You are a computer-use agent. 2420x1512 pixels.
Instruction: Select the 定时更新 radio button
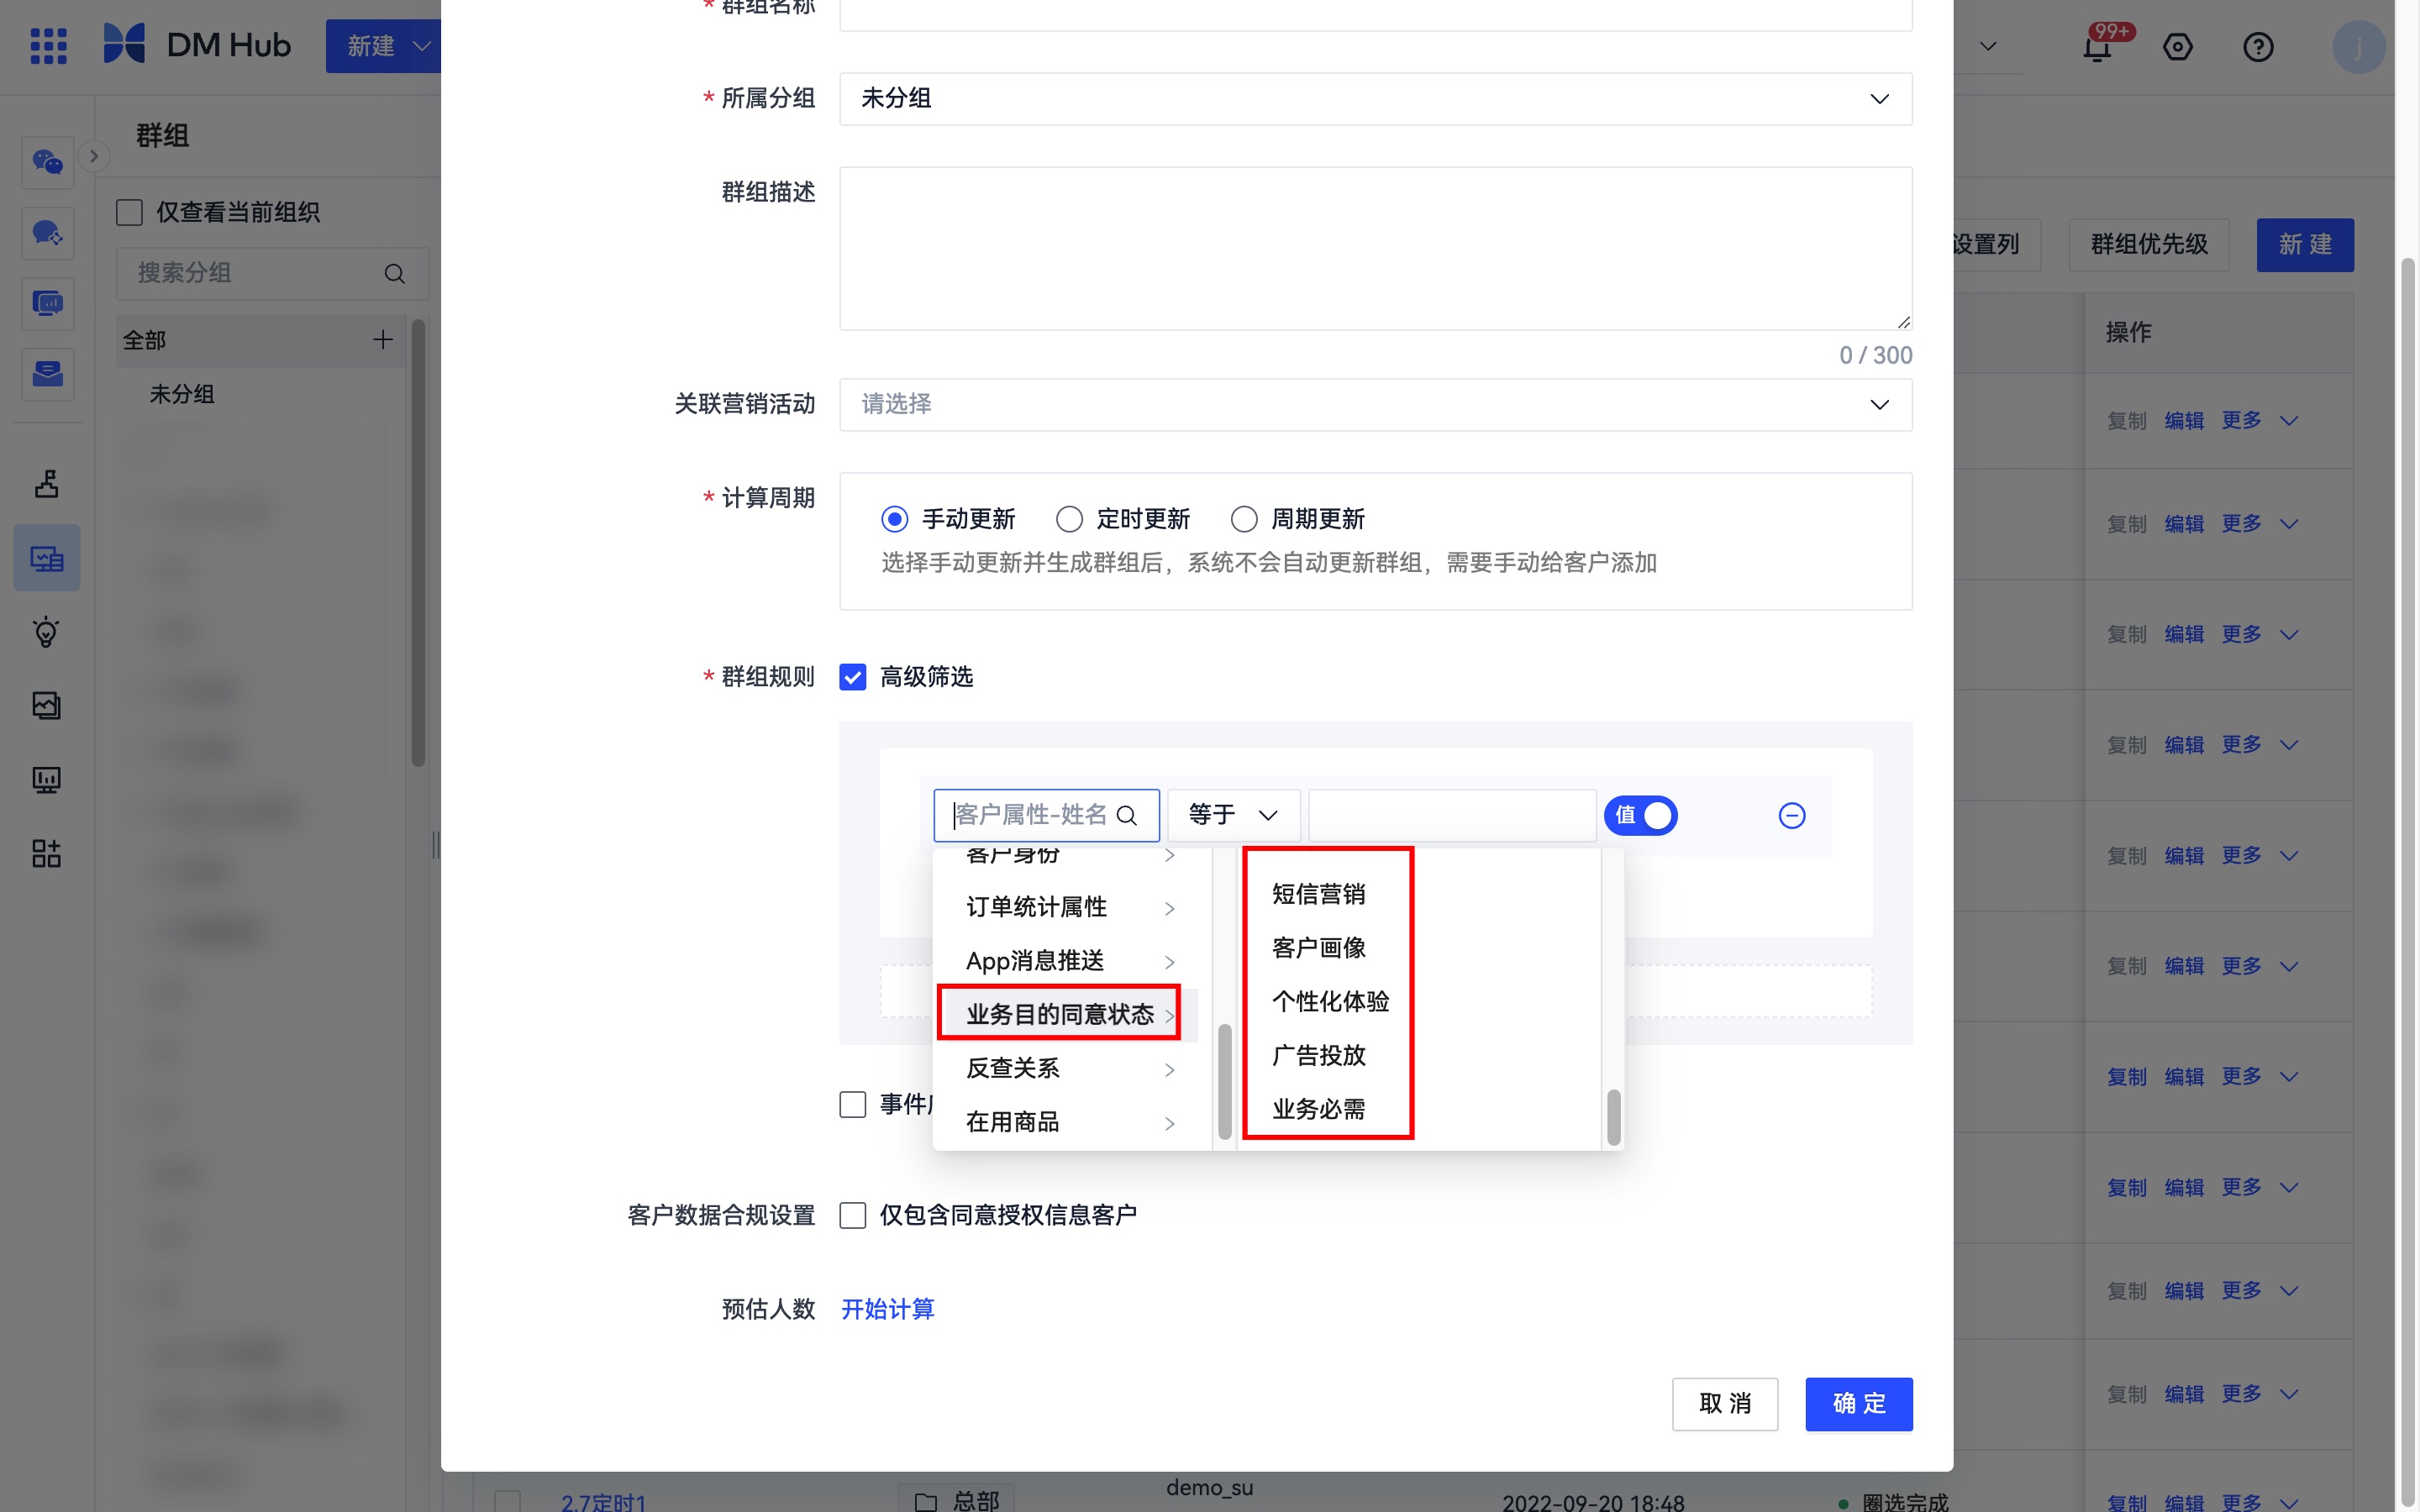1069,520
